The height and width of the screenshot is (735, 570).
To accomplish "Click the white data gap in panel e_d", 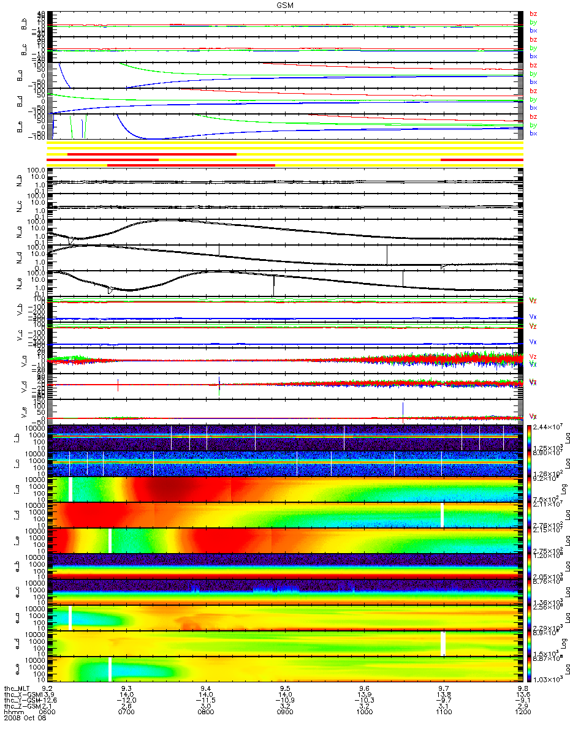I will 443,643.
